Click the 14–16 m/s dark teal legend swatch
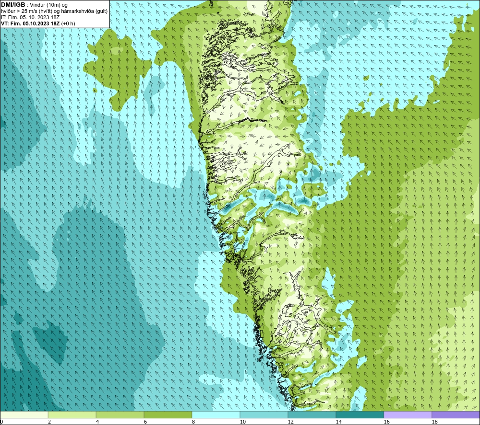480x425 pixels. click(360, 415)
